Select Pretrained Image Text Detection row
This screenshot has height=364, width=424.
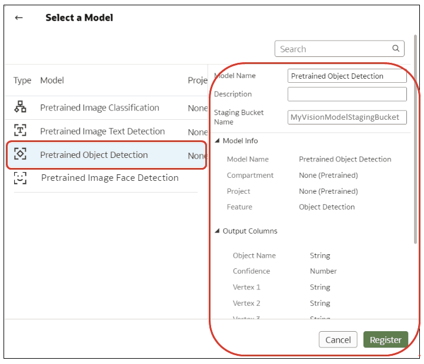coord(102,131)
